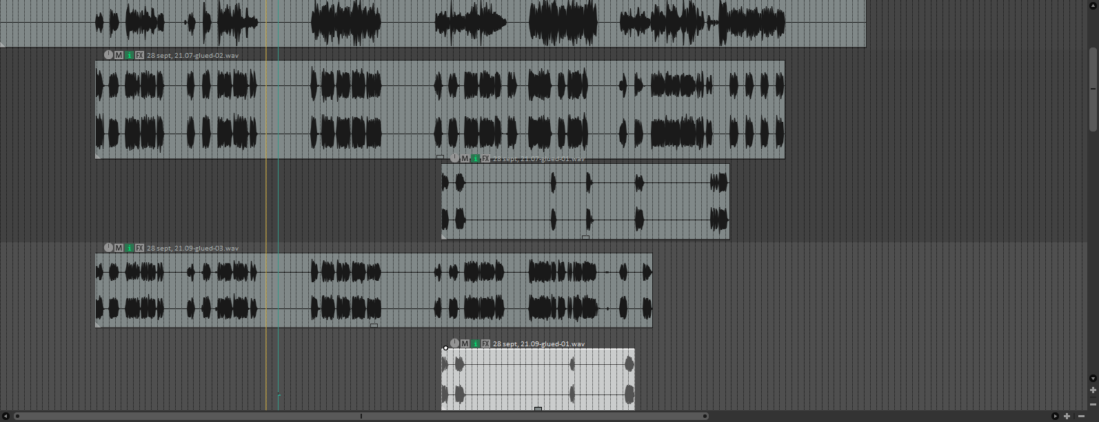Zoom out horizontally with minus button

point(1081,416)
